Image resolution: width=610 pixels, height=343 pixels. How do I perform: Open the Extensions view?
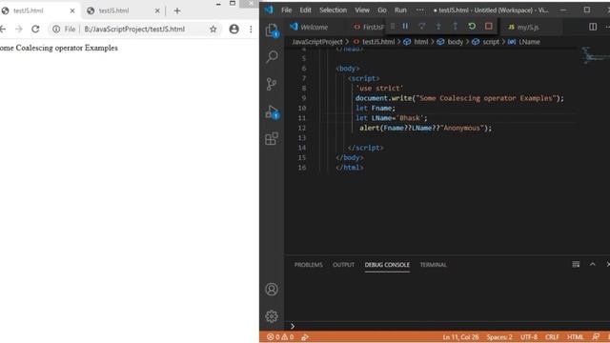click(x=272, y=138)
